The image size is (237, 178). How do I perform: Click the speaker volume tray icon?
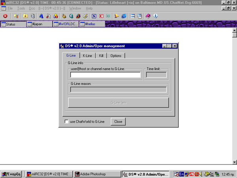point(201,174)
